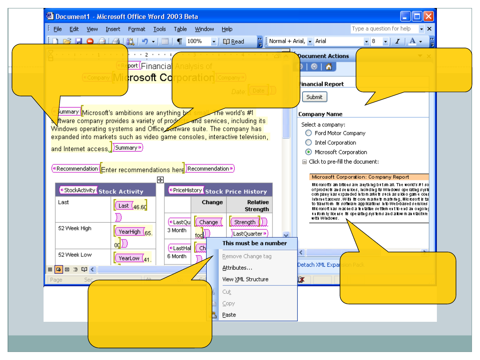The width and height of the screenshot is (480, 360).
Task: Open the zoom percentage dropdown
Action: [214, 41]
